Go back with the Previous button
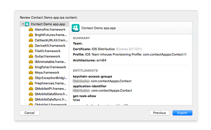The width and height of the screenshot is (211, 130). click(159, 113)
